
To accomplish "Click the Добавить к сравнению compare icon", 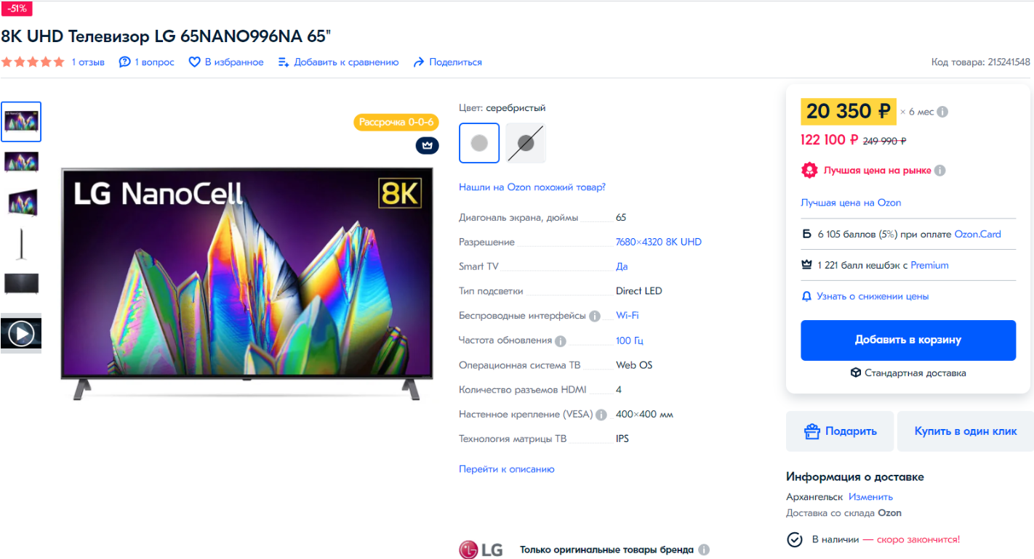I will click(284, 62).
